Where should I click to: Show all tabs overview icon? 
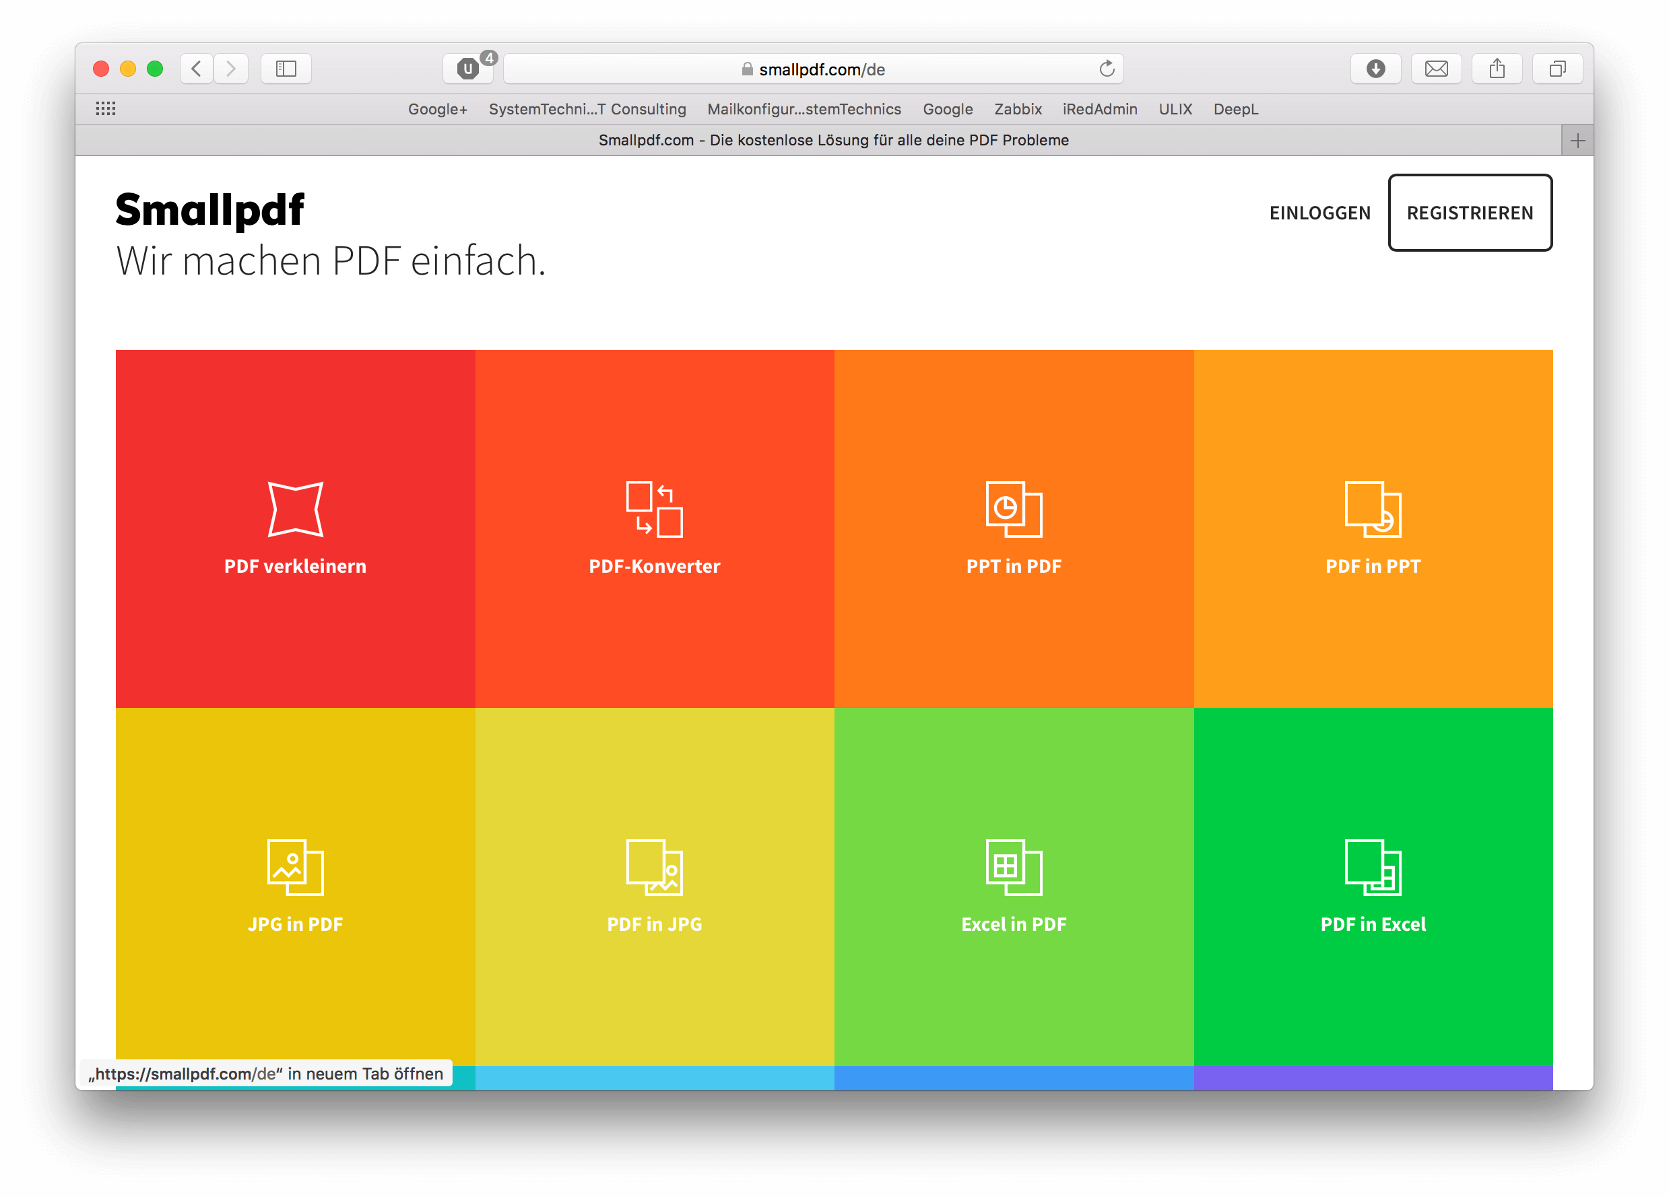tap(1557, 69)
